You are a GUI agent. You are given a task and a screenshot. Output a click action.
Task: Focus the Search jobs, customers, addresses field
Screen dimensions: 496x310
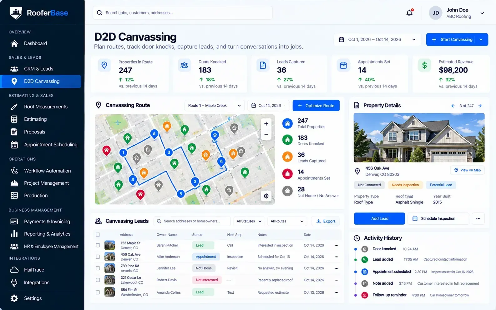(183, 13)
